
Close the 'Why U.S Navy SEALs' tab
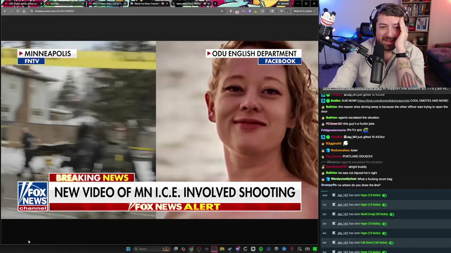coord(125,4)
